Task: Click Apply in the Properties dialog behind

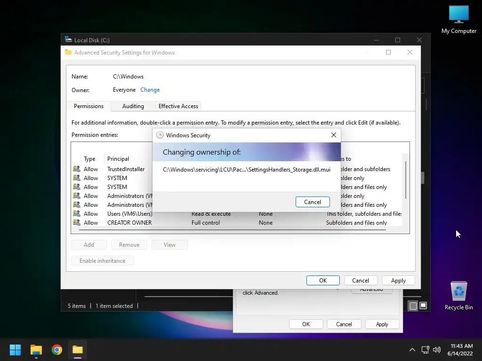Action: [382, 324]
